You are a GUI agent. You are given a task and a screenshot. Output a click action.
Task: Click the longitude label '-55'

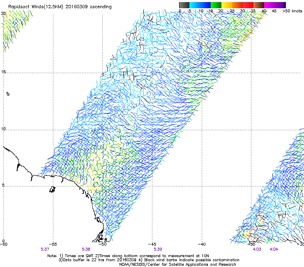pos(53,244)
